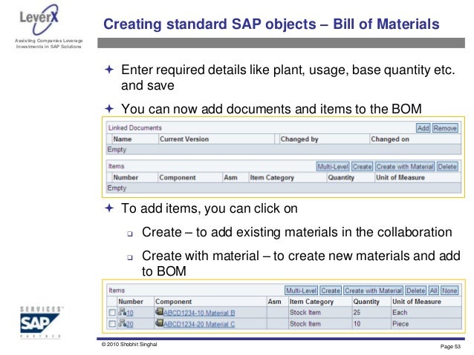
Task: Click the quantity value 10 for Material C
Action: coord(357,324)
